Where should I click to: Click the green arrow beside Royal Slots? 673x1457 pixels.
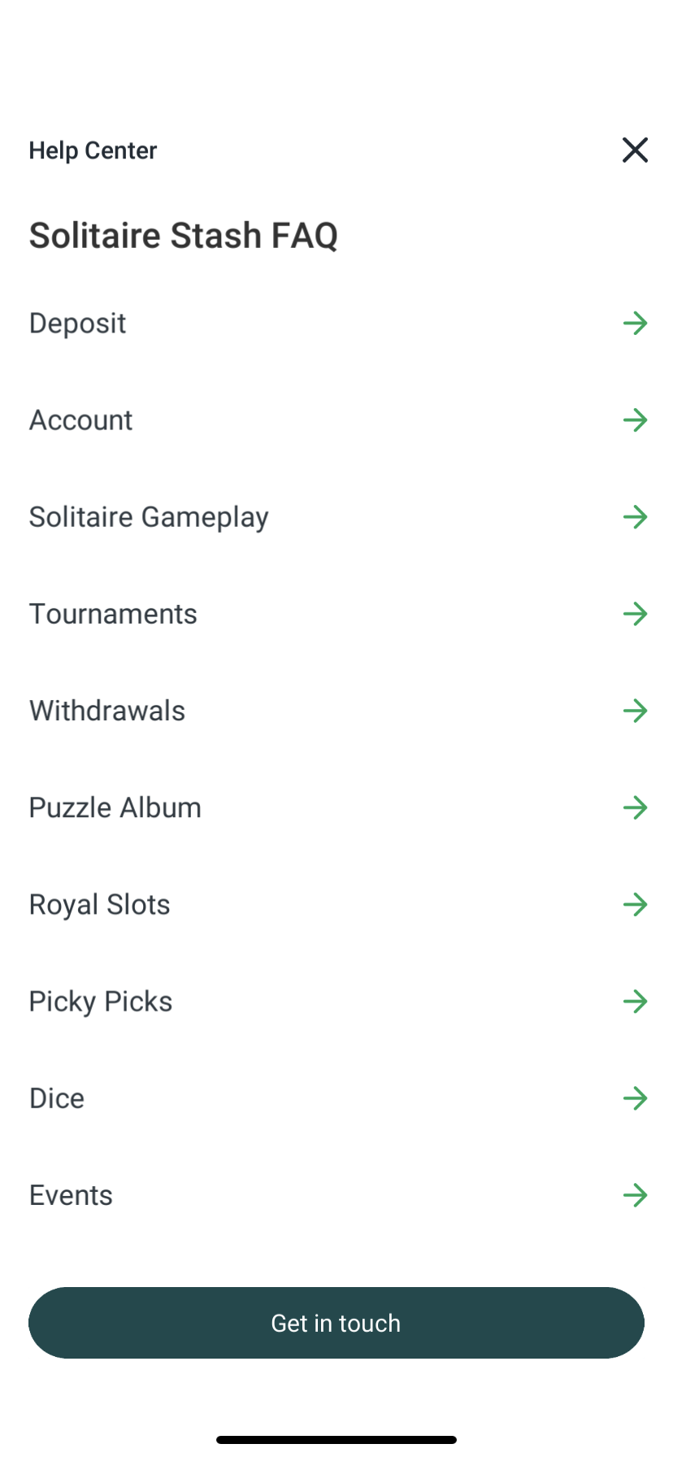635,904
